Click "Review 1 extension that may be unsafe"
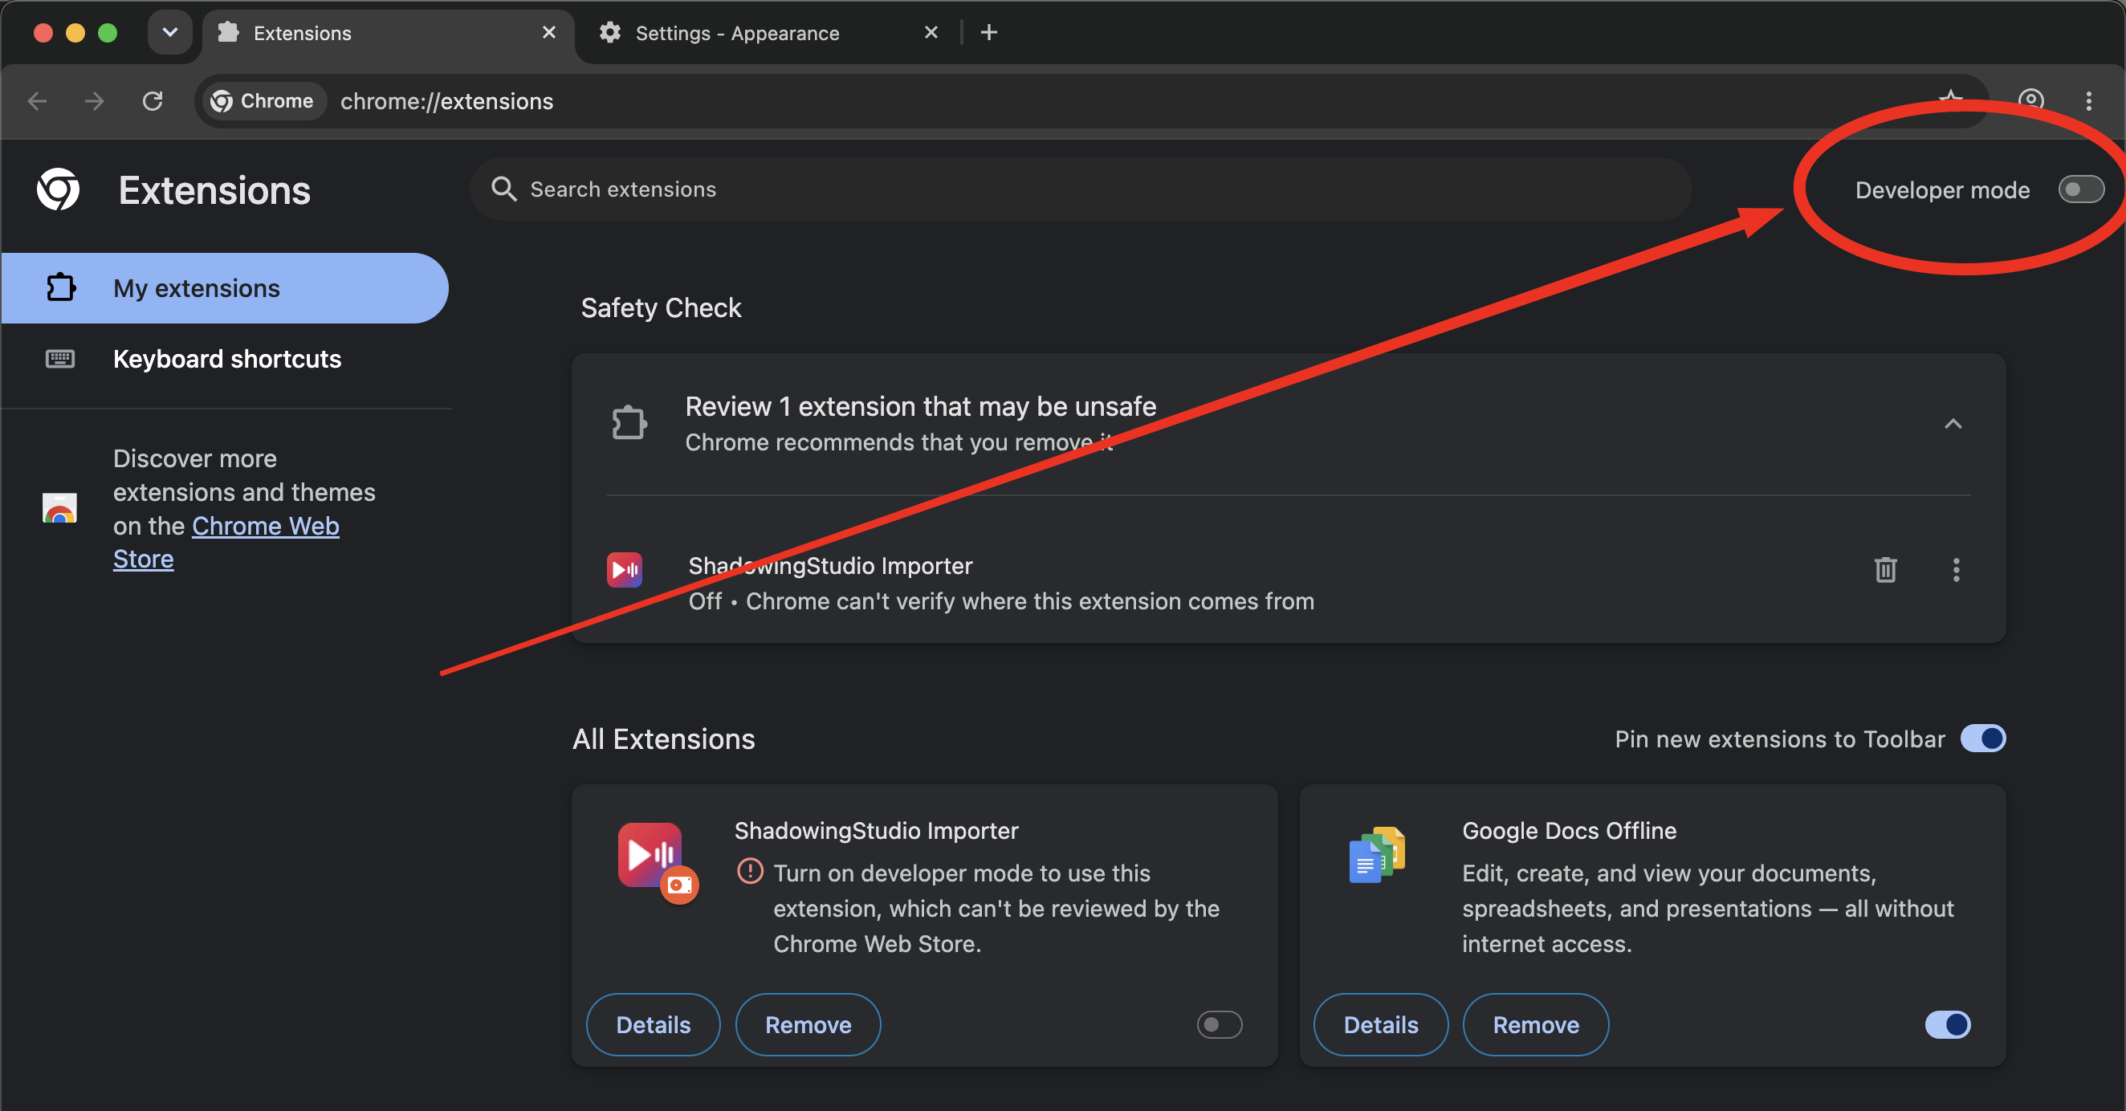This screenshot has width=2126, height=1111. (x=920, y=406)
